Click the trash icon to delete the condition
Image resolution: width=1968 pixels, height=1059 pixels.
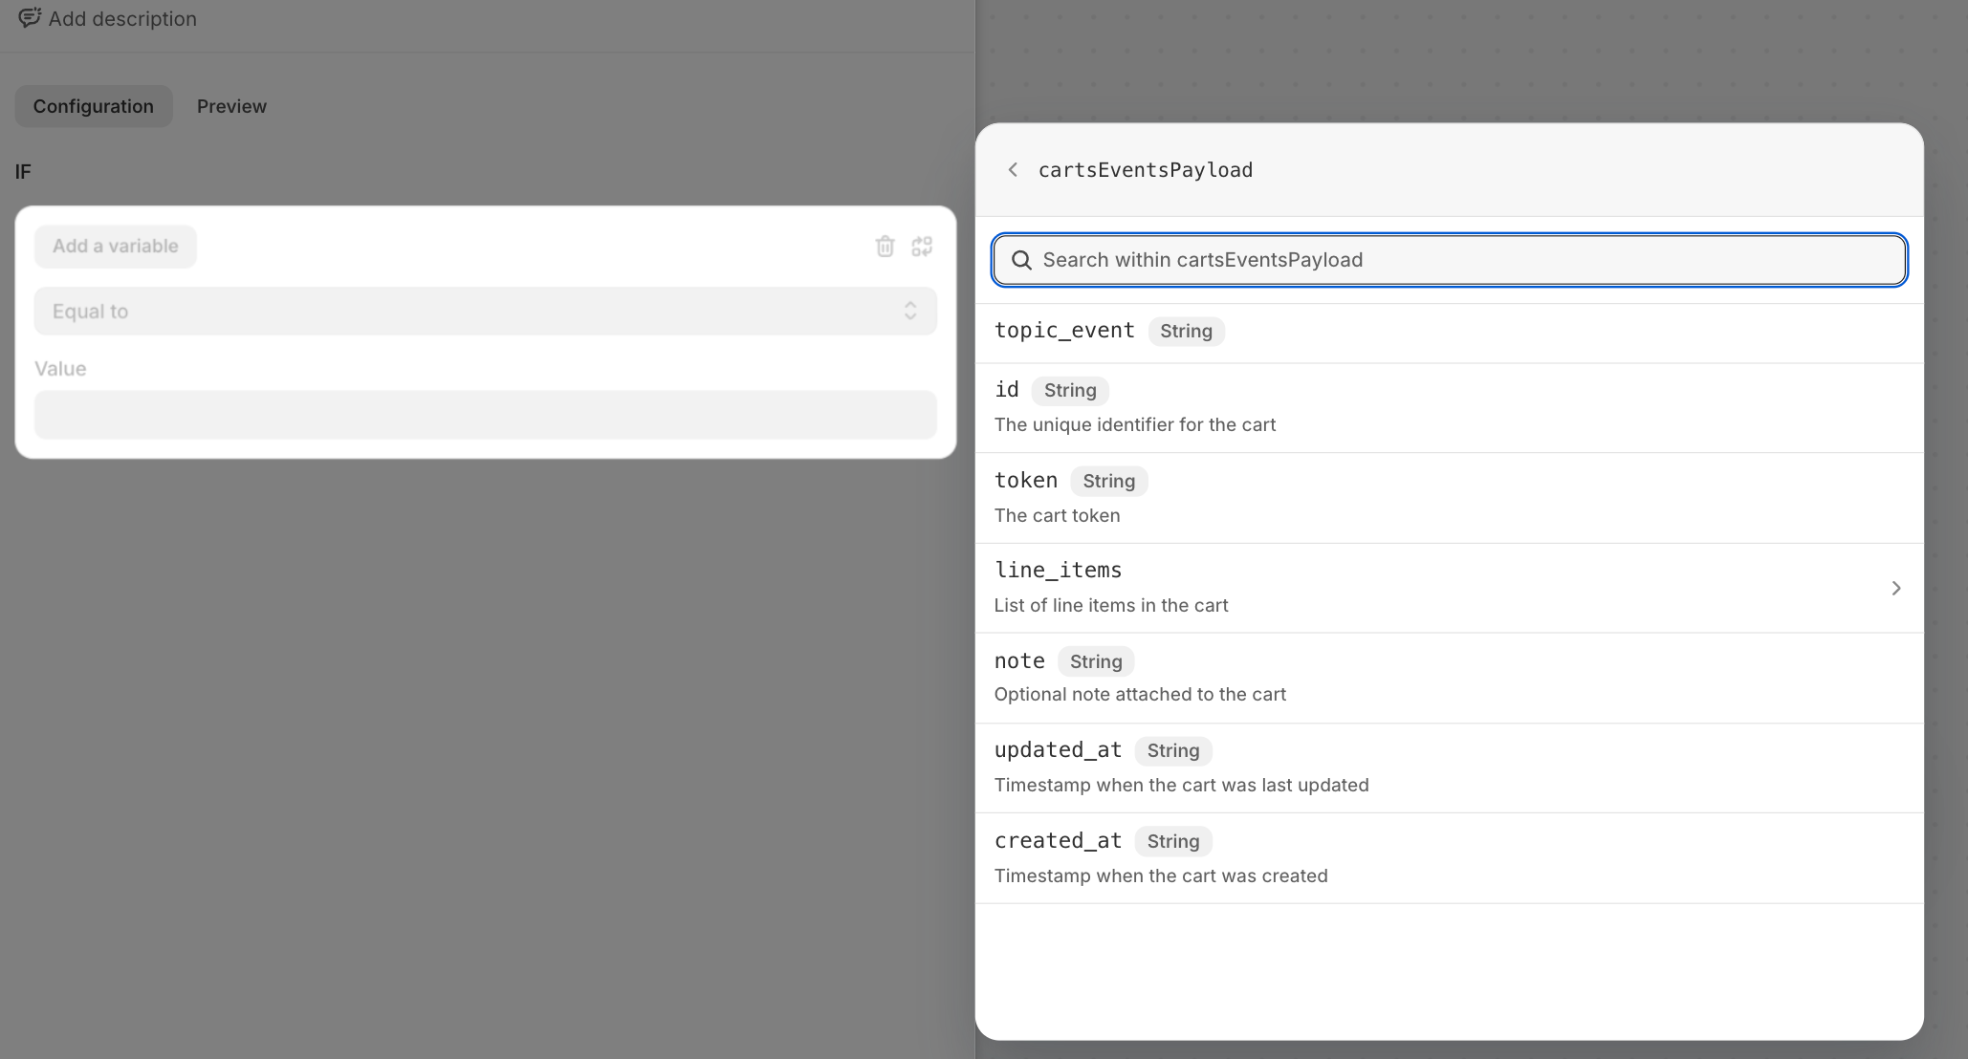pos(885,247)
